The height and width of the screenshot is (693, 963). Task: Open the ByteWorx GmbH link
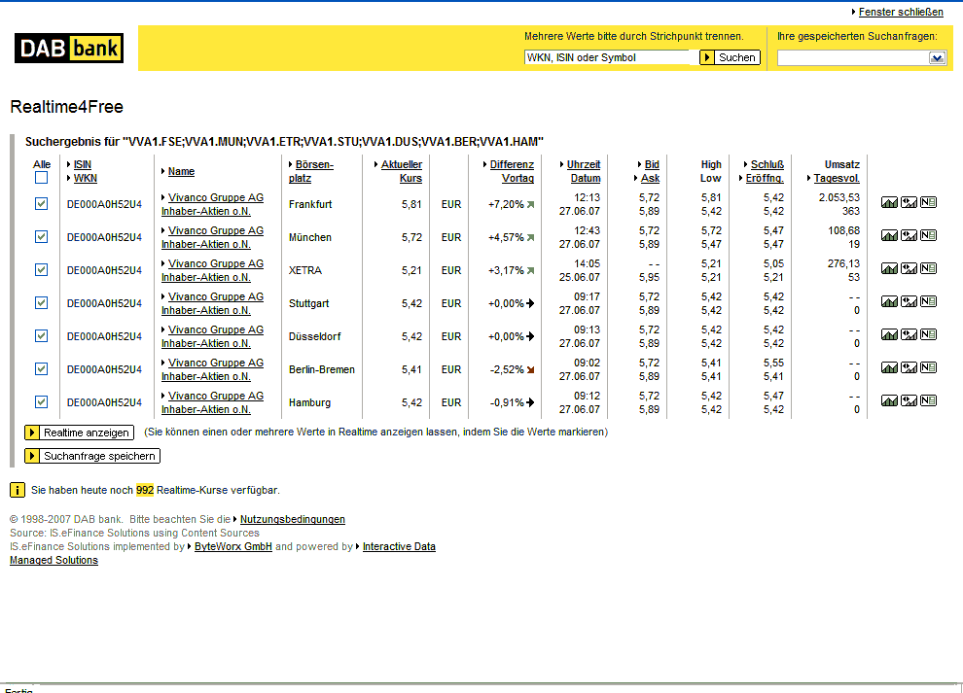233,546
